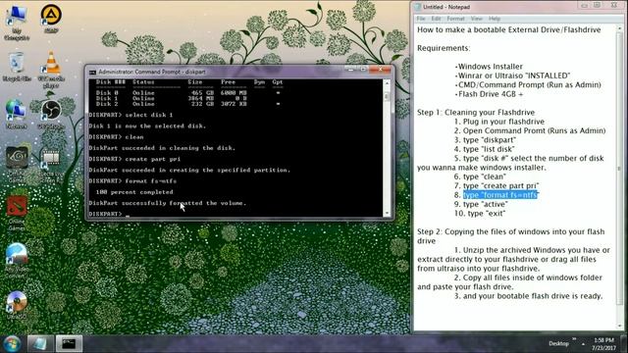Viewport: 628px width, 353px height.
Task: Click 'format fs=ntfs' command in Command Prompt
Action: (150, 180)
